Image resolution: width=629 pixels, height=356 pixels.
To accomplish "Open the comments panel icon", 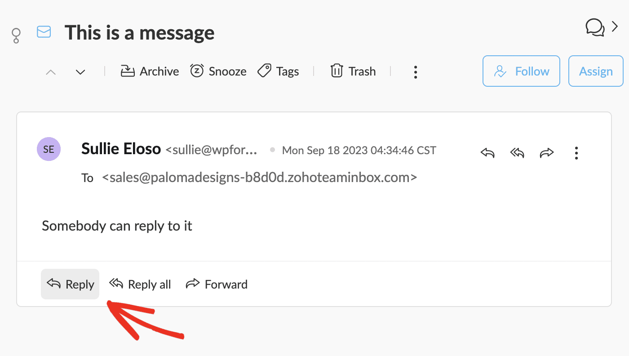I will (595, 28).
